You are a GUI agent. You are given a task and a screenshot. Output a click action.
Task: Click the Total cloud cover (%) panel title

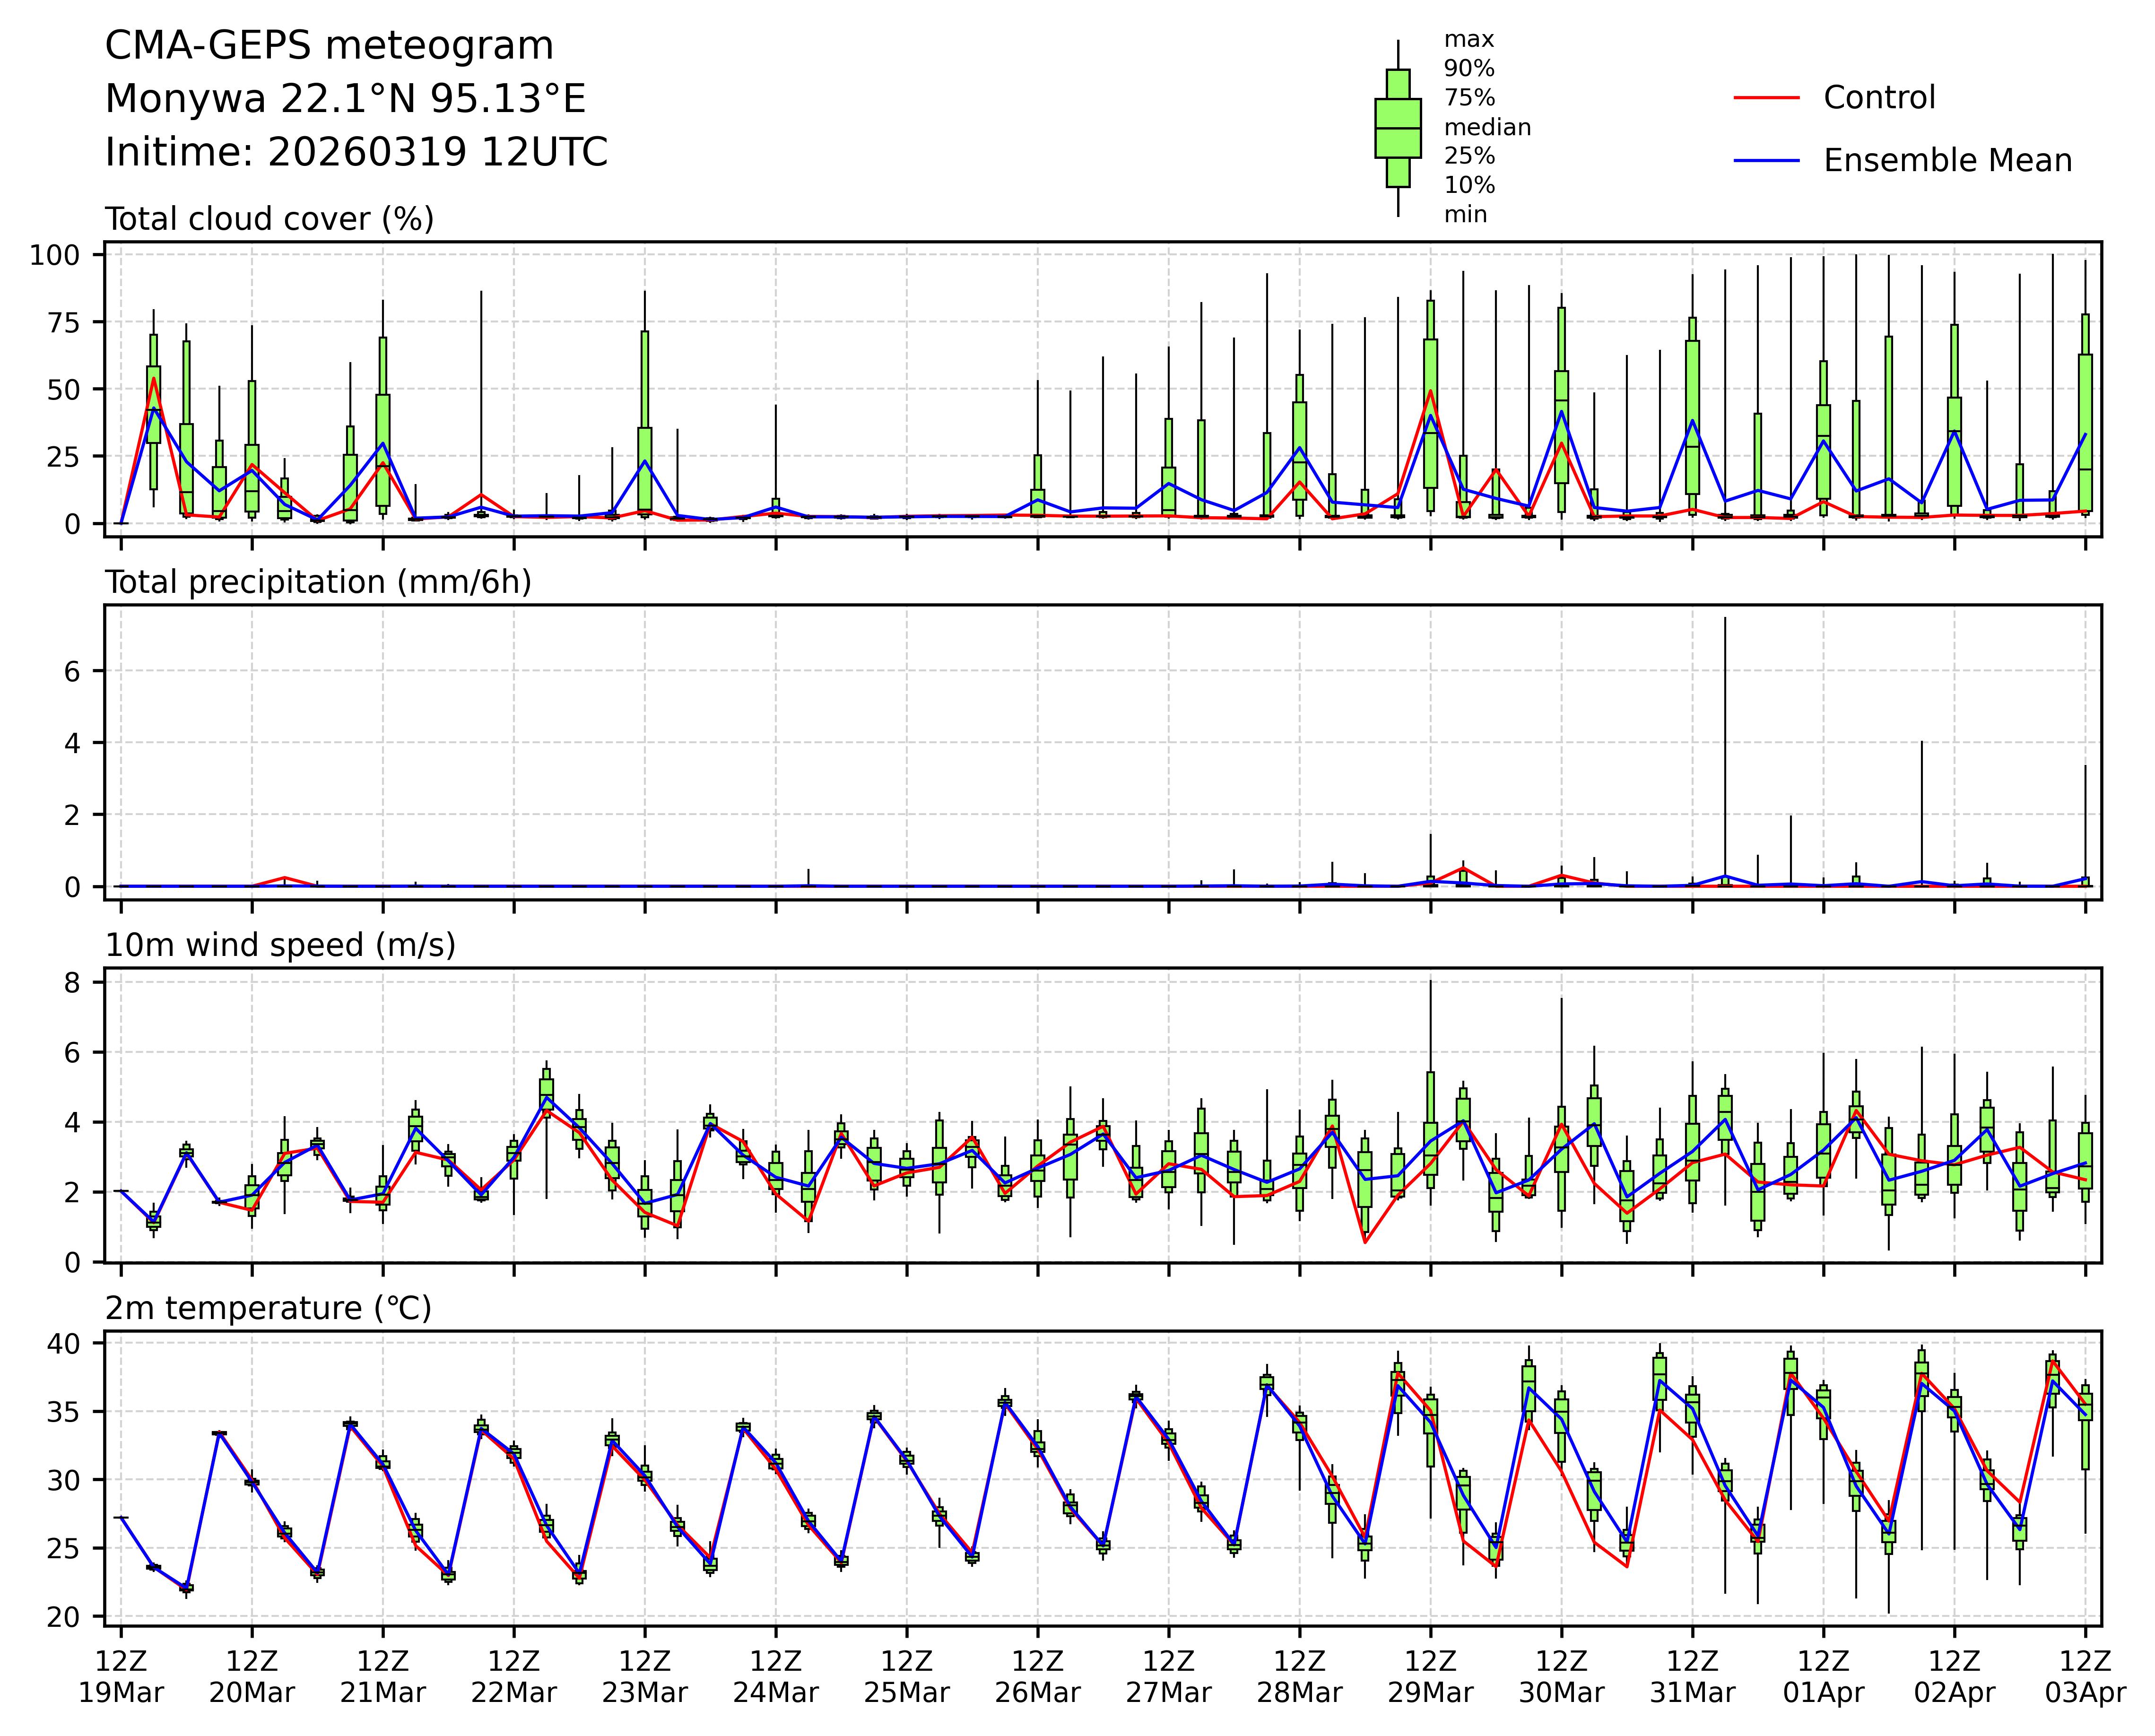pos(269,219)
